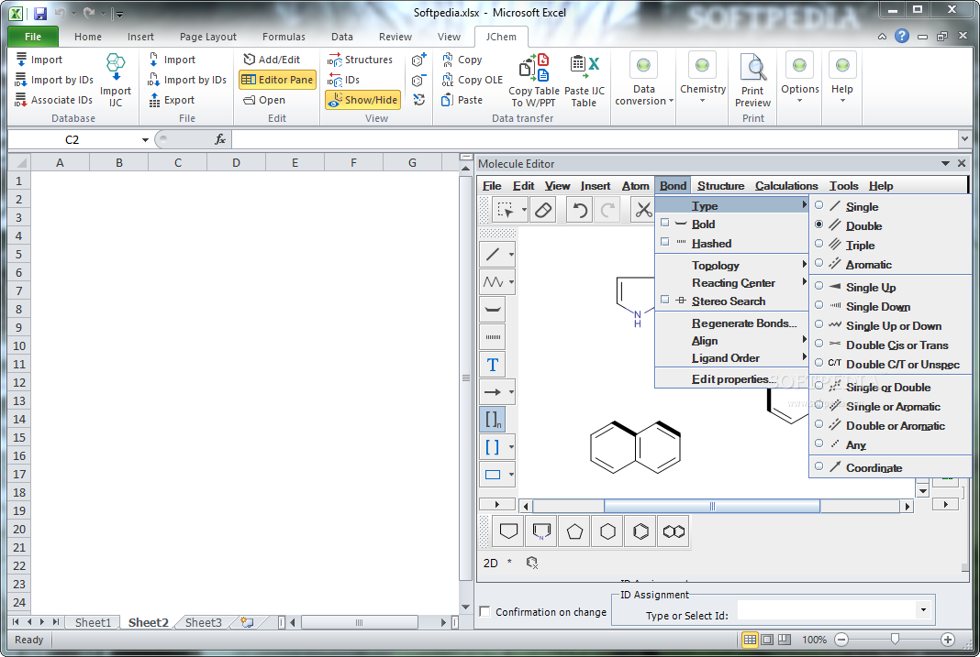This screenshot has height=657, width=980.
Task: Click Regenerate Bonds... menu entry
Action: tap(731, 323)
